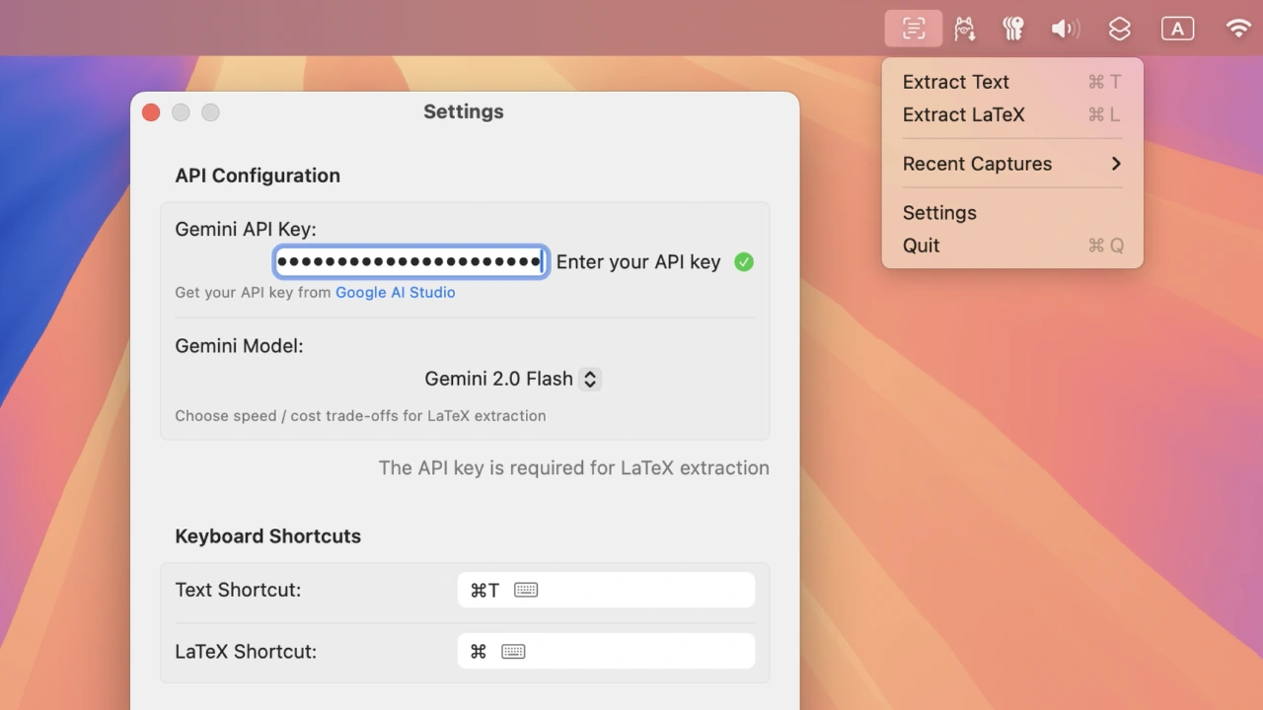Screen dimensions: 1263x710
Task: Click the LaTeX Shortcut recorder field
Action: pyautogui.click(x=641, y=651)
